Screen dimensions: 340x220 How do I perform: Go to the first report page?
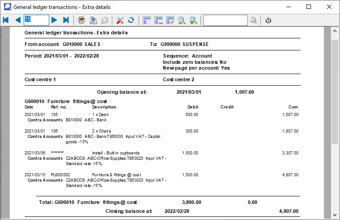[x=6, y=20]
